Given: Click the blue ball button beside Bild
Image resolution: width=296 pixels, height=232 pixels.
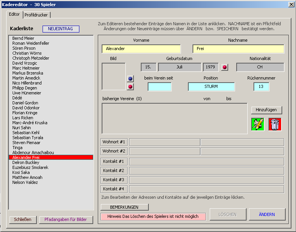Looking at the screenshot, I should pos(130,79).
